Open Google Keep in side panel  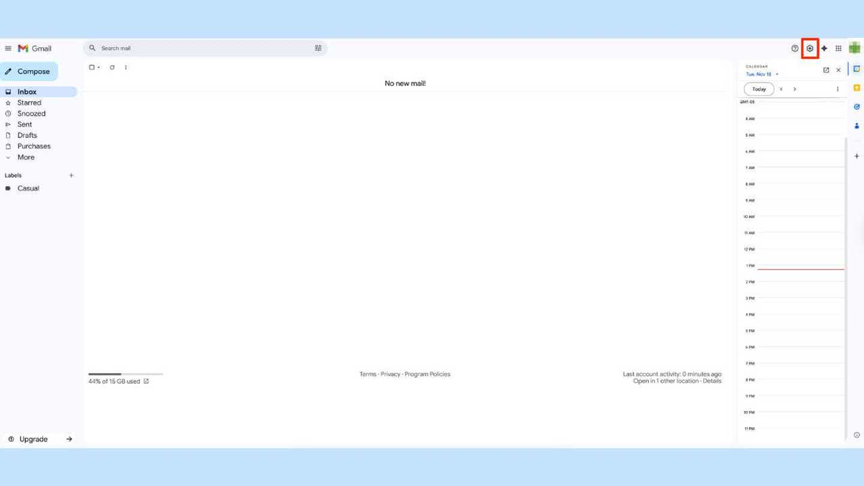pyautogui.click(x=856, y=88)
